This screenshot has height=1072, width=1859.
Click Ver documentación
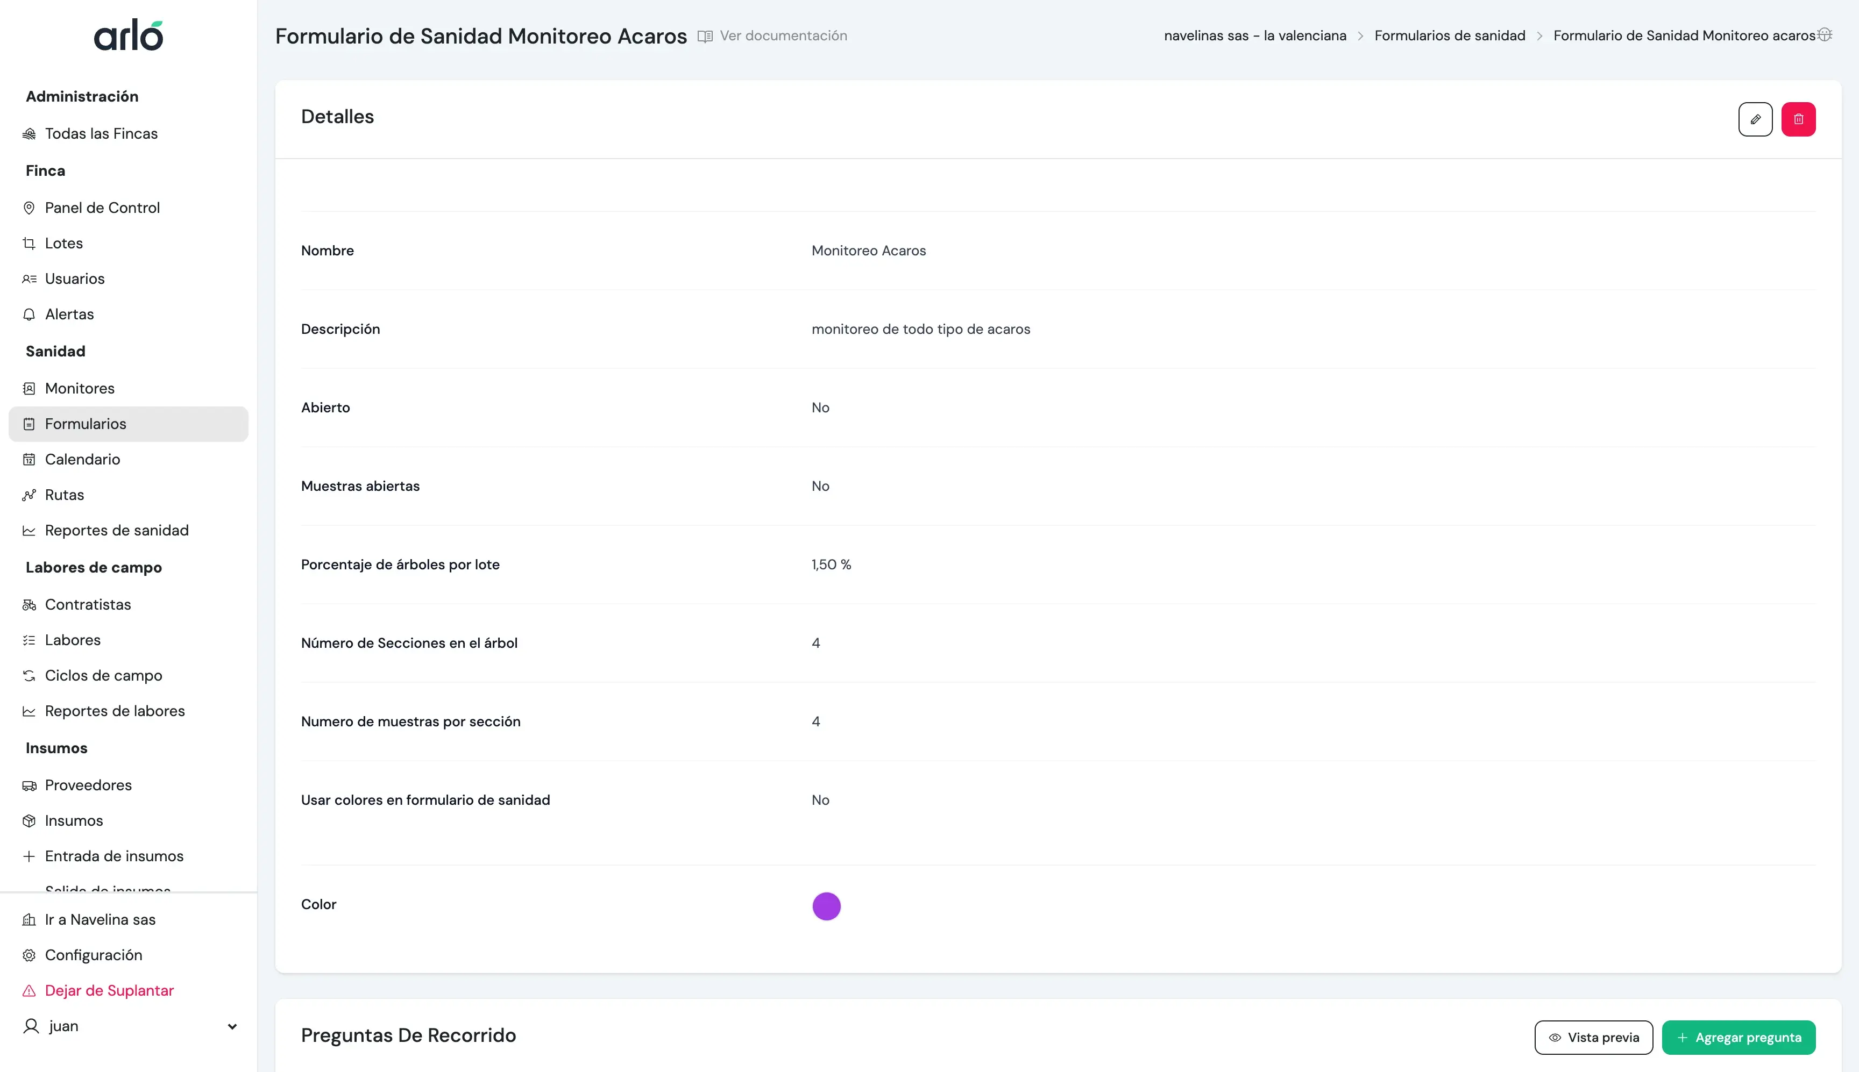tap(783, 35)
